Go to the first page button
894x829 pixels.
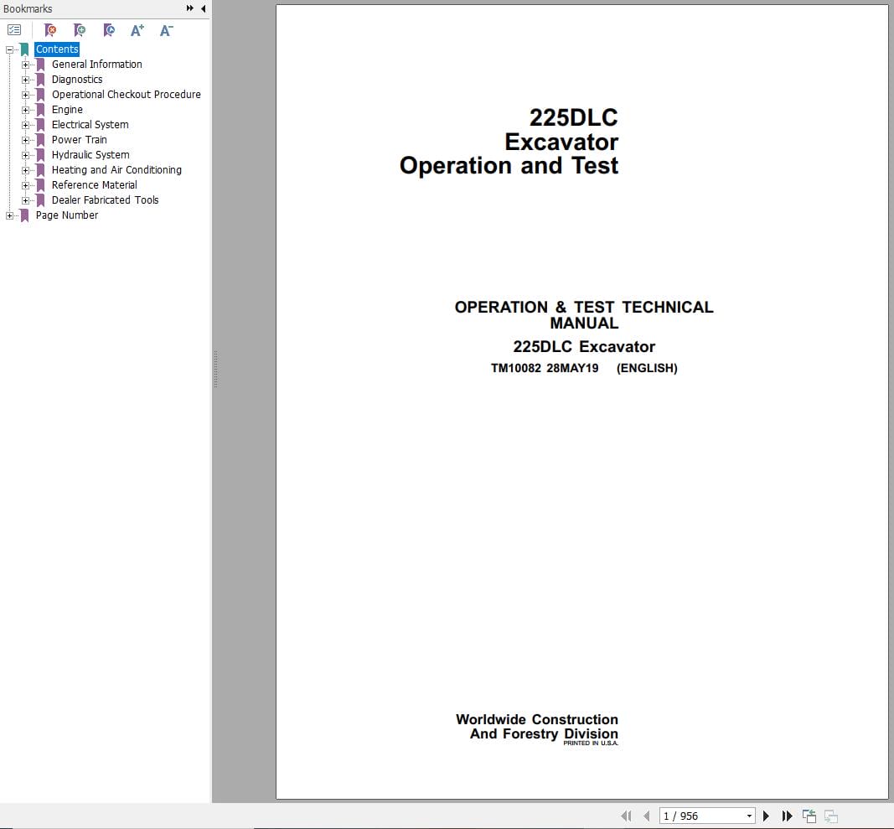pyautogui.click(x=626, y=816)
